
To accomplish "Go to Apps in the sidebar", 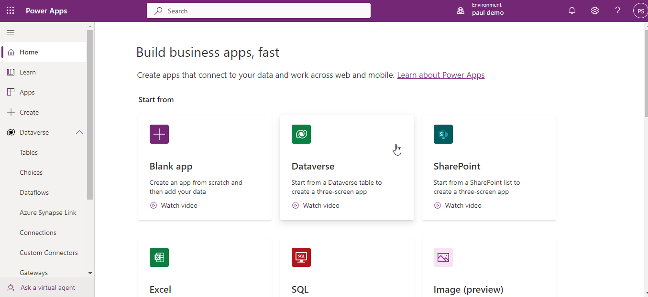I will click(27, 92).
